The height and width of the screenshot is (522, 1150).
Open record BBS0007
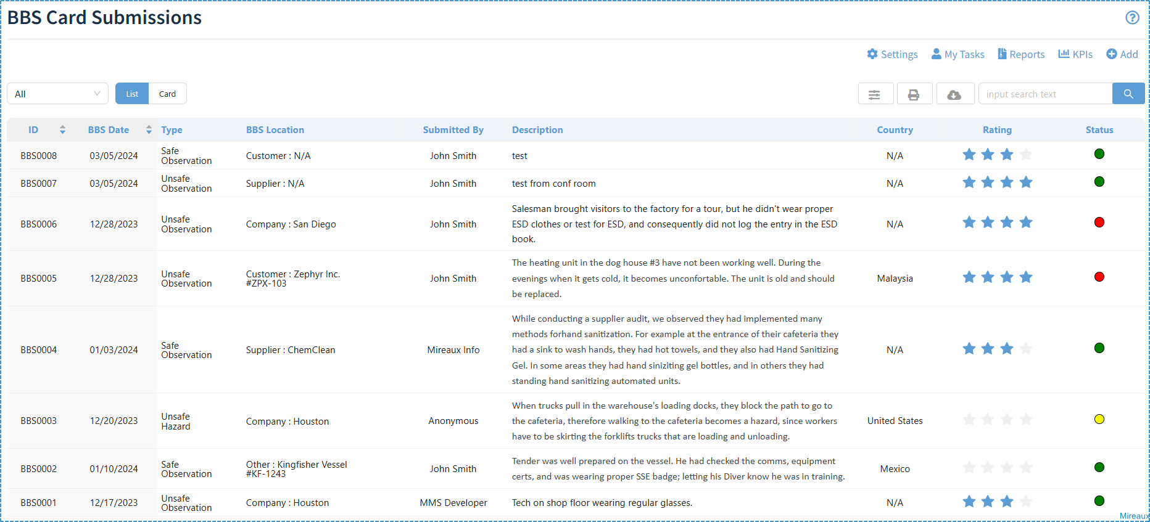[39, 184]
